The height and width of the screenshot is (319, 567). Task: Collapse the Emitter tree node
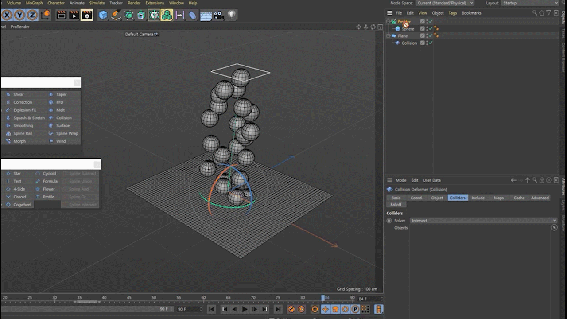point(389,21)
